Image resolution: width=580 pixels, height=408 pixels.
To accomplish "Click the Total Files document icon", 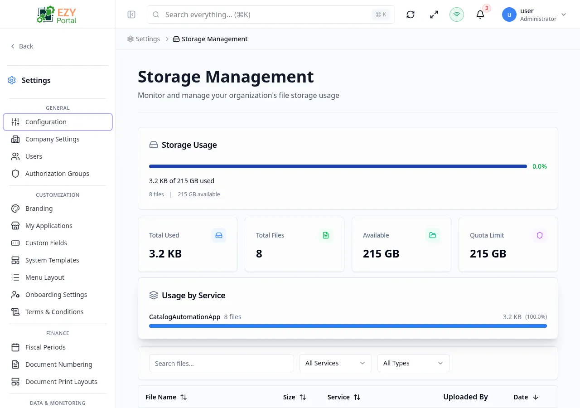I will [x=326, y=235].
